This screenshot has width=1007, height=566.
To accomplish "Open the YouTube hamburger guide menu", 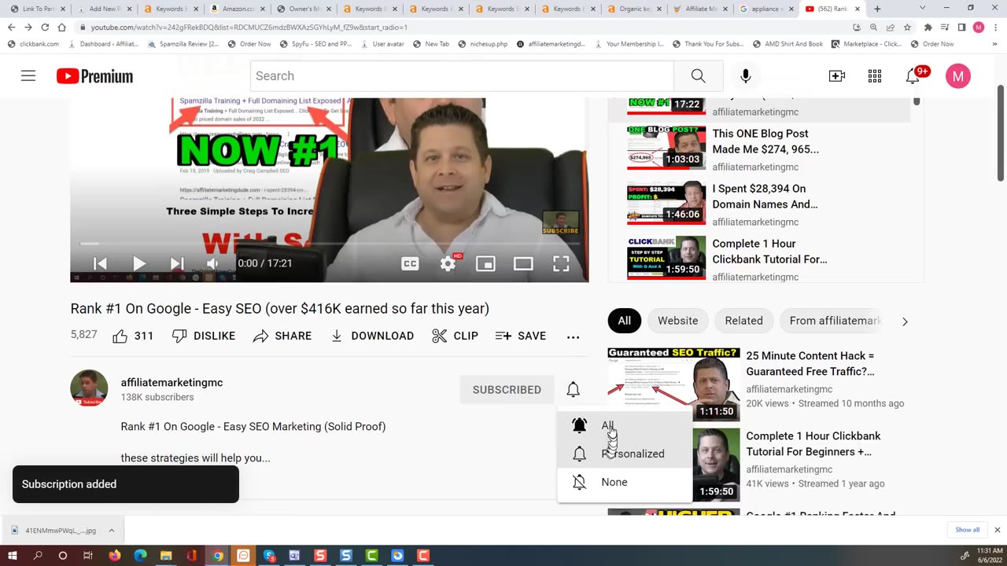I will click(28, 76).
